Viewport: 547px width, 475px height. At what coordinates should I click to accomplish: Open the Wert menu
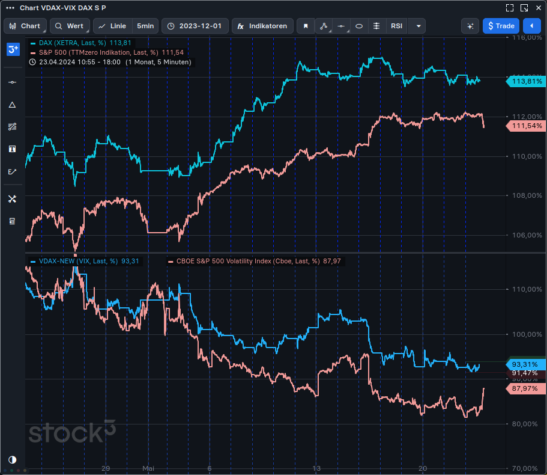tap(70, 26)
